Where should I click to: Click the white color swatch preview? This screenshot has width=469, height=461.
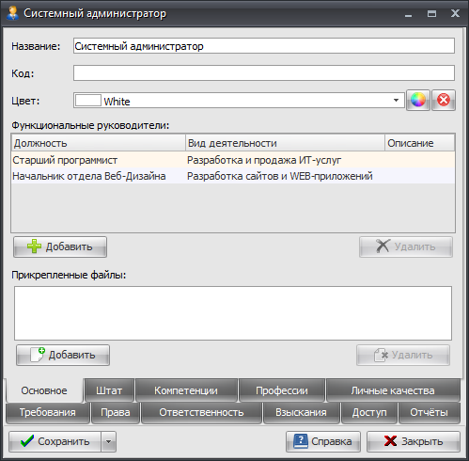pos(88,101)
